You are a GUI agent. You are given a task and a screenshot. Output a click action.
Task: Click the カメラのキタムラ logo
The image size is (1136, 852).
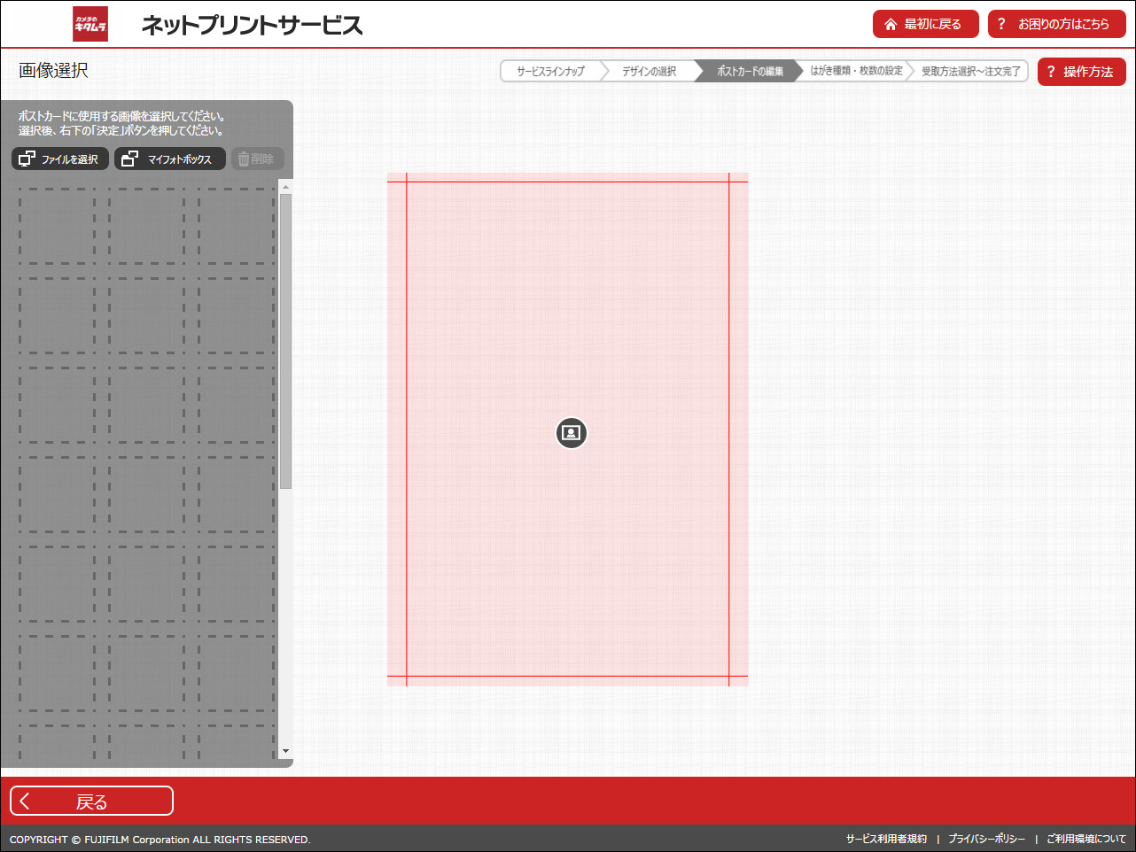tap(89, 24)
